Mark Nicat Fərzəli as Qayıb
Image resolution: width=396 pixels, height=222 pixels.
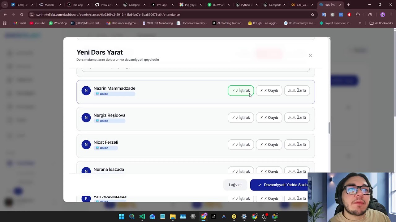[269, 145]
